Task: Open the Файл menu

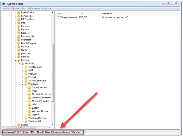Action: (x=6, y=9)
